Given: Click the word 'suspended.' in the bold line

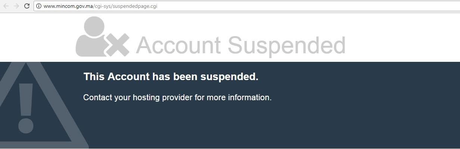Looking at the screenshot, I should pos(229,77).
